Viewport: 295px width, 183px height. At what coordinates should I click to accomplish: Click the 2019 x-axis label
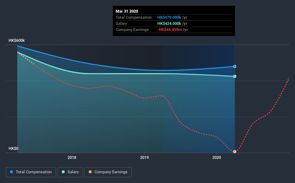pyautogui.click(x=144, y=157)
